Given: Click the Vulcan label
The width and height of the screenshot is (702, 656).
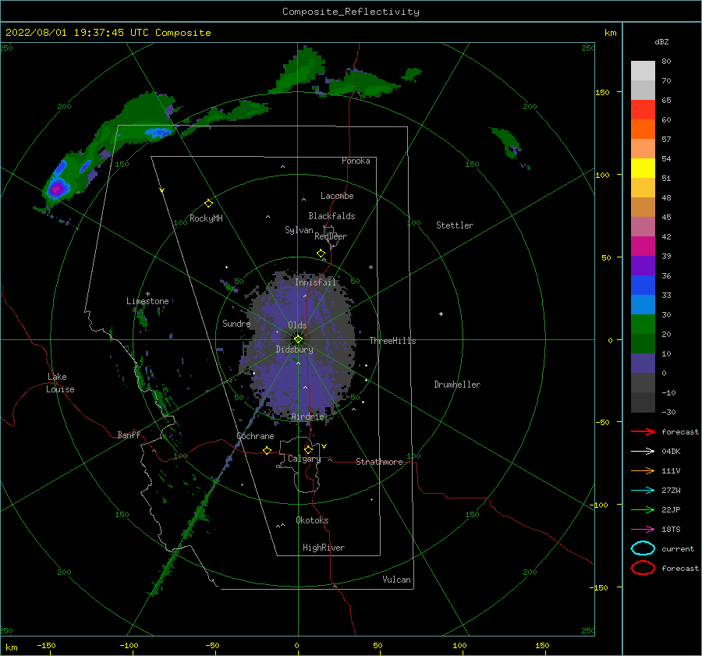Looking at the screenshot, I should pyautogui.click(x=397, y=580).
